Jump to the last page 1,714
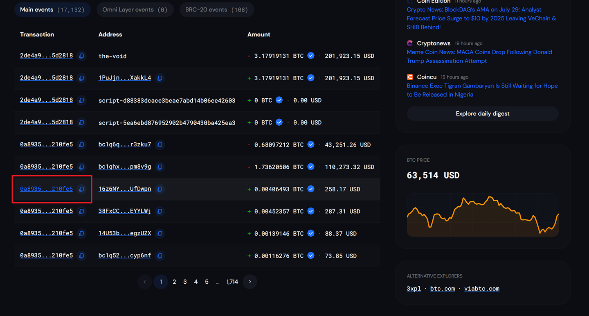589x316 pixels. point(232,282)
